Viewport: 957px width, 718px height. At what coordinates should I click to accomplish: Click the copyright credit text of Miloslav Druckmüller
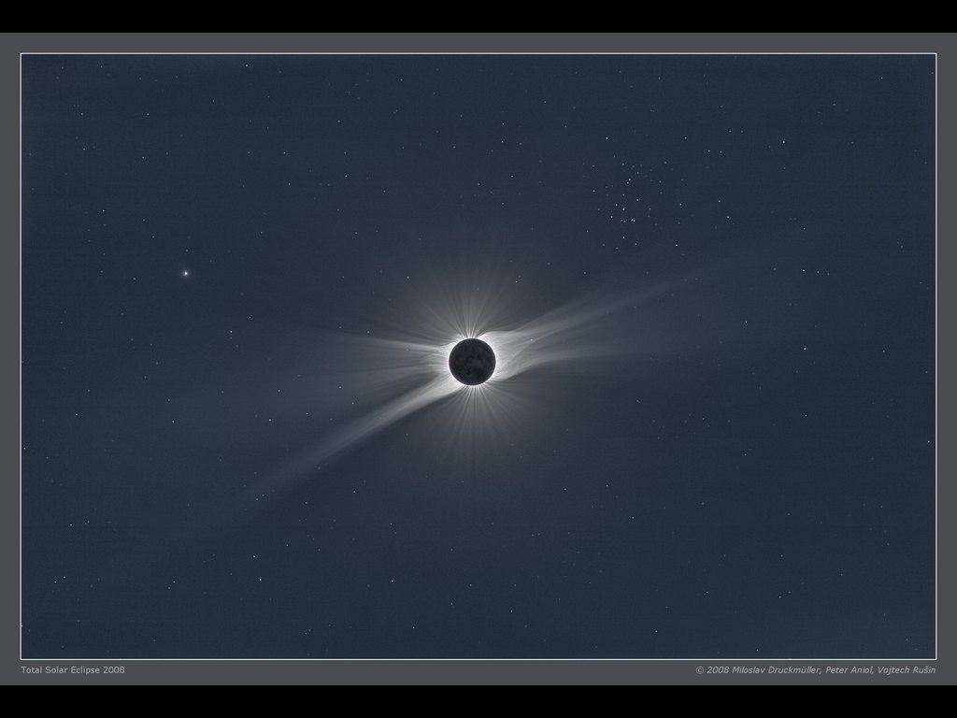815,669
